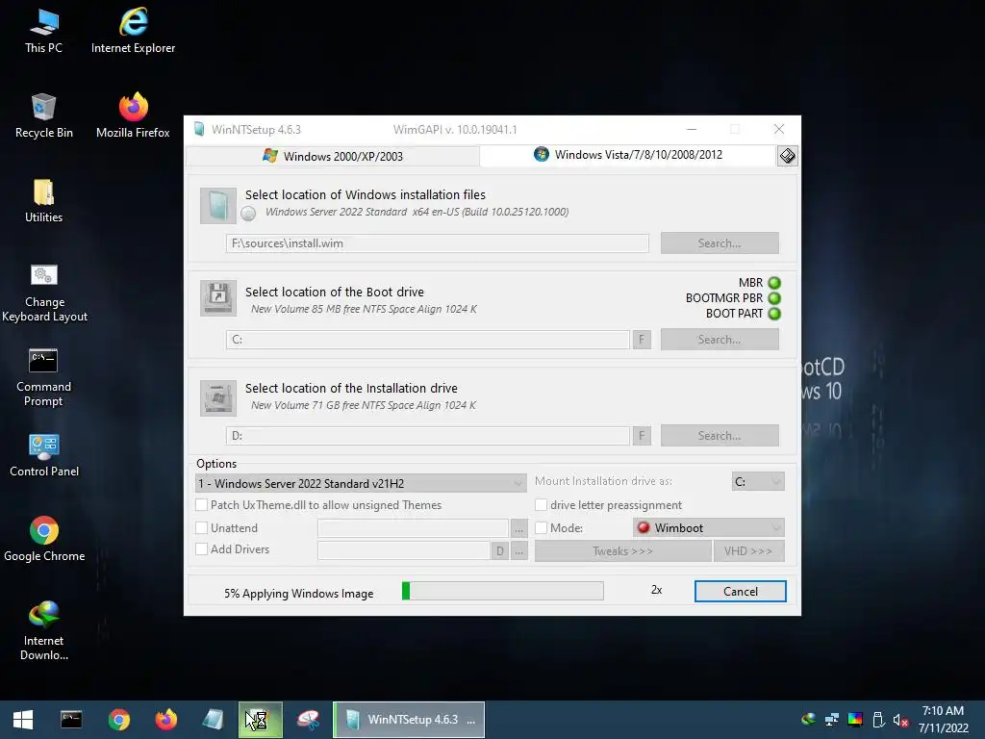Click the Applying Windows Image progress bar
Viewport: 985px width, 739px height.
[502, 591]
